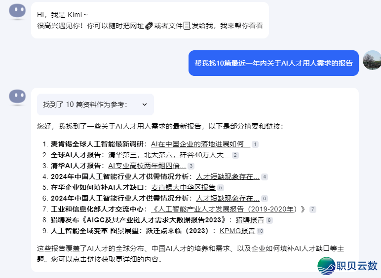Open '人才短缺现象存在...' link in item 4
The height and width of the screenshot is (278, 381).
point(228,176)
